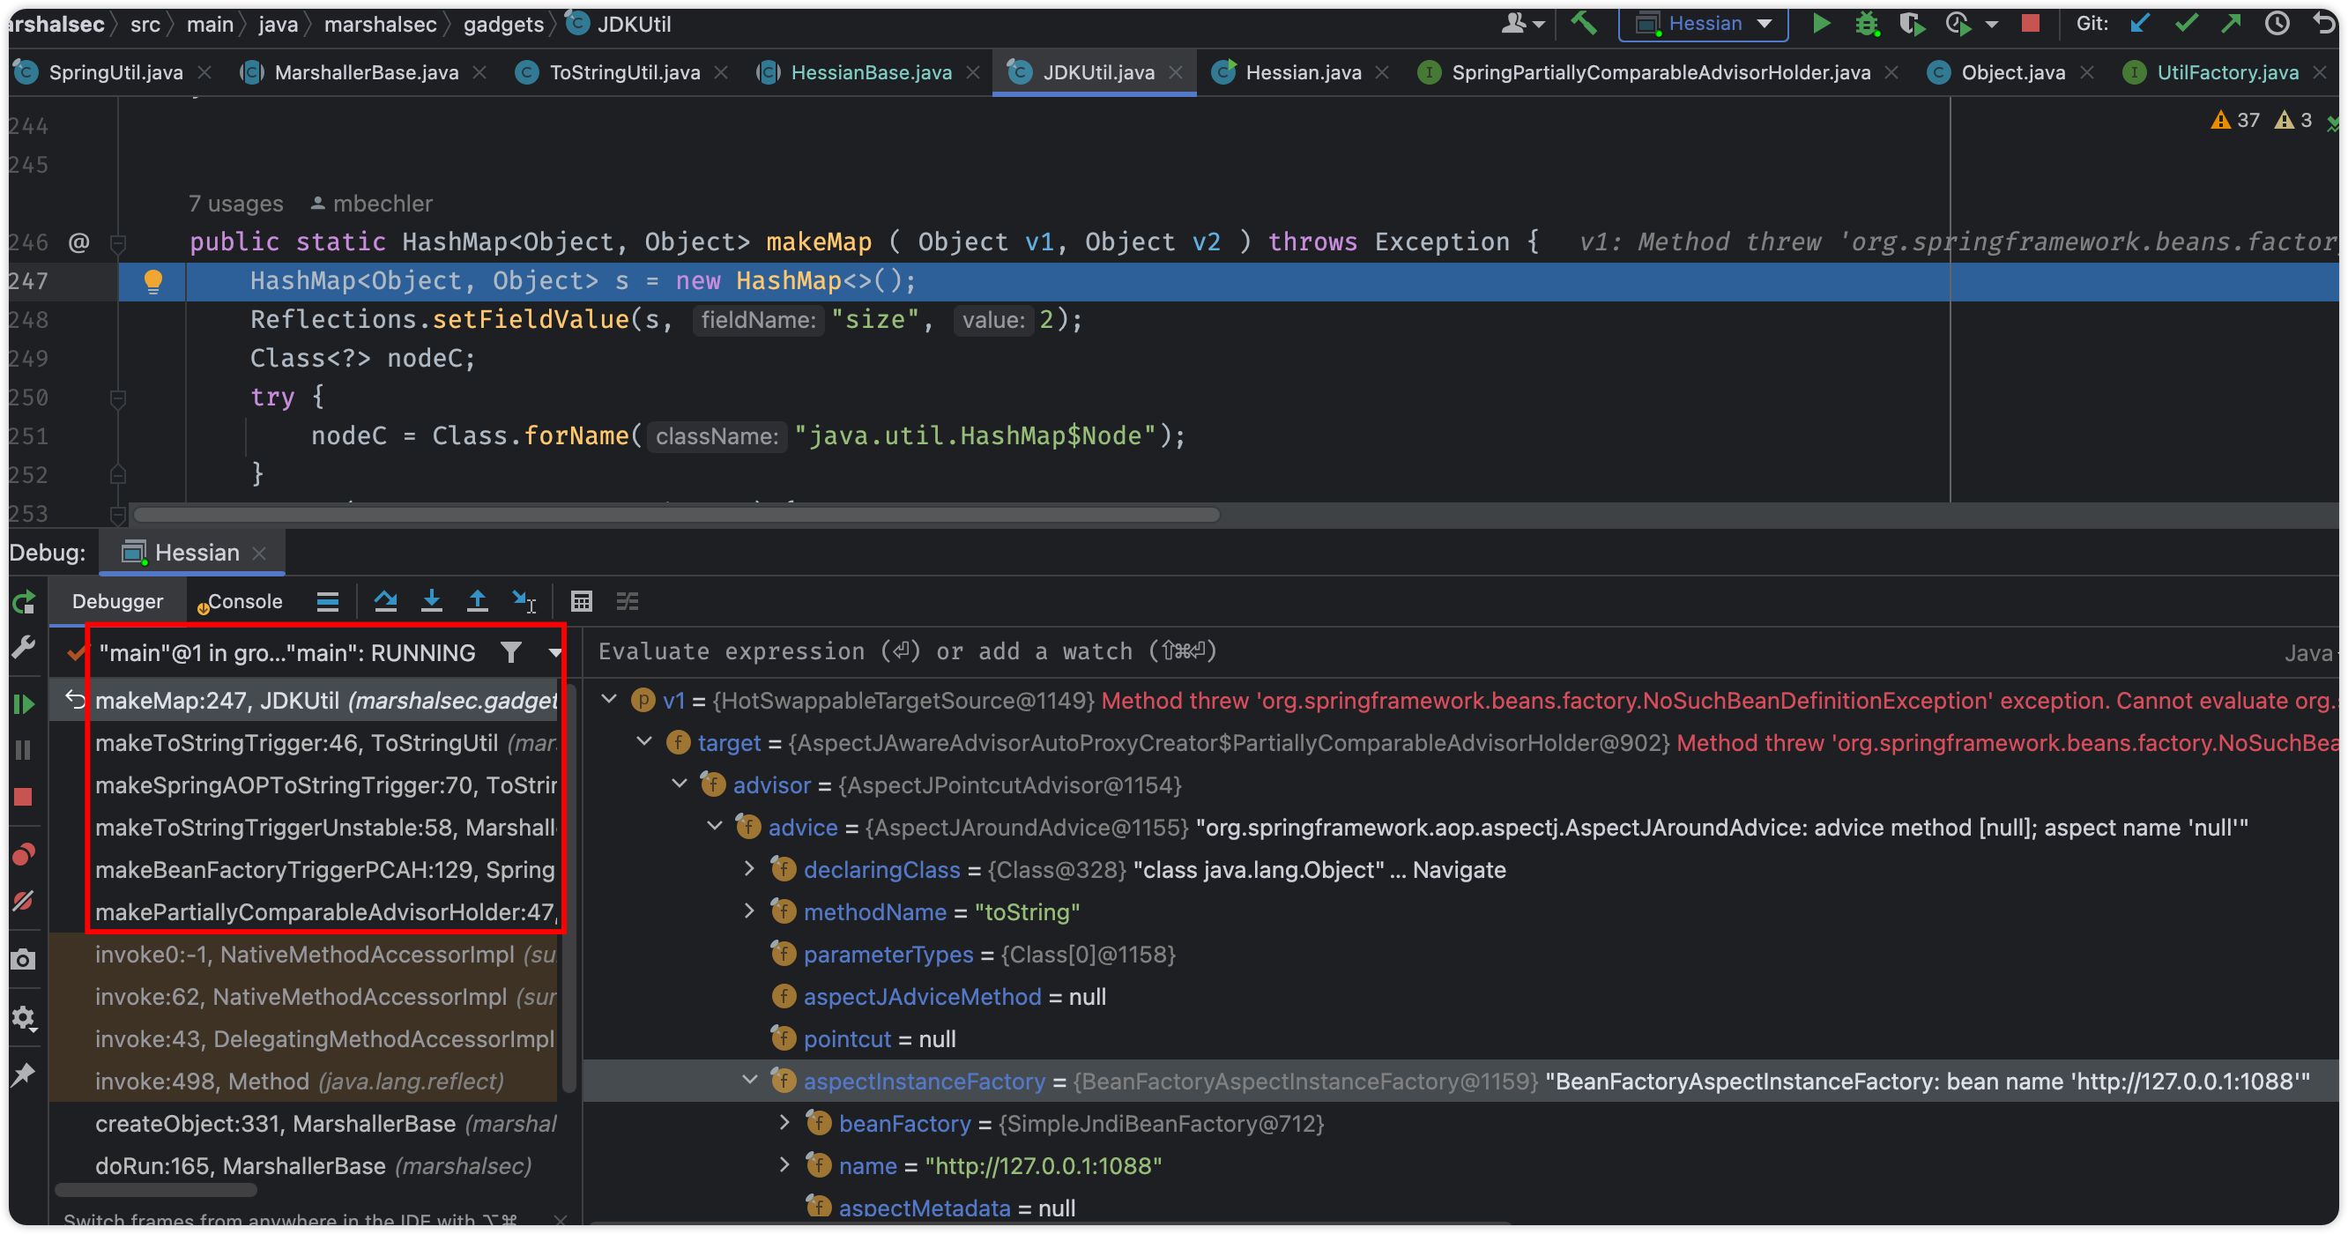Click the gadgets breadcrumb segment
The width and height of the screenshot is (2348, 1234).
coord(503,24)
